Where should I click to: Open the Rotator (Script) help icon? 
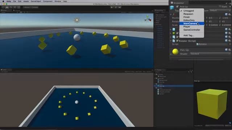(x=226, y=41)
